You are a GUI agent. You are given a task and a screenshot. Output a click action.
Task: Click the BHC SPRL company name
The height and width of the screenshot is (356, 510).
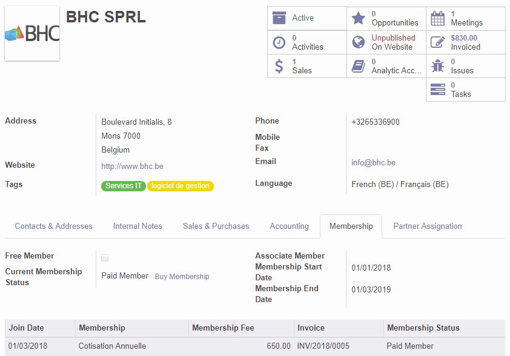tap(106, 17)
